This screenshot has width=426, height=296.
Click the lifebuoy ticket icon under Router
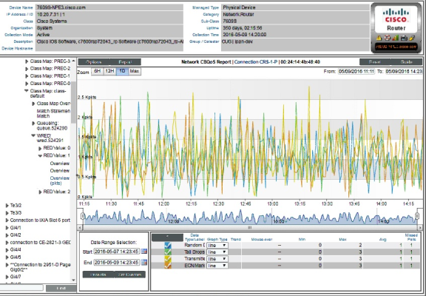[x=387, y=38]
